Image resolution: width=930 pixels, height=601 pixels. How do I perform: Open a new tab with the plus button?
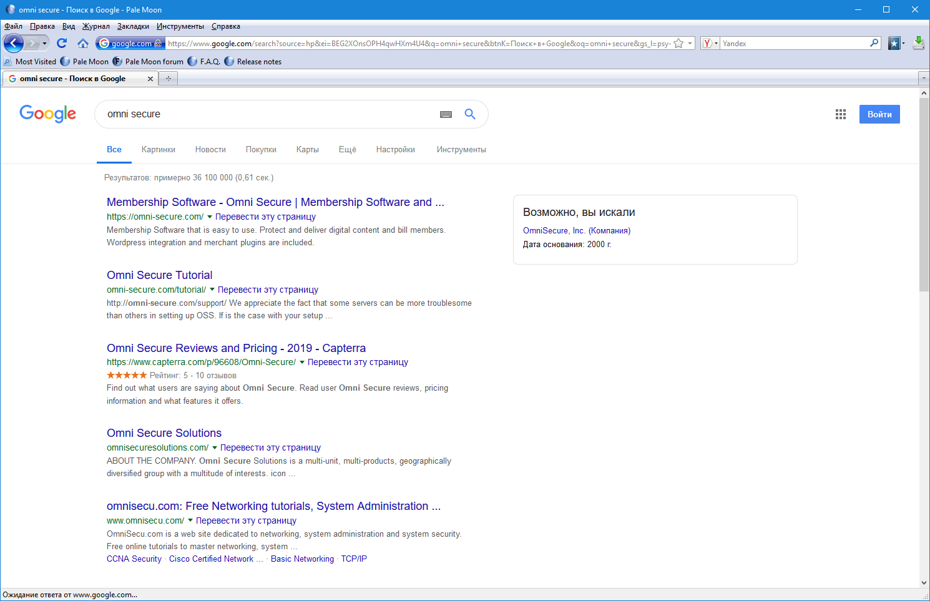(168, 79)
